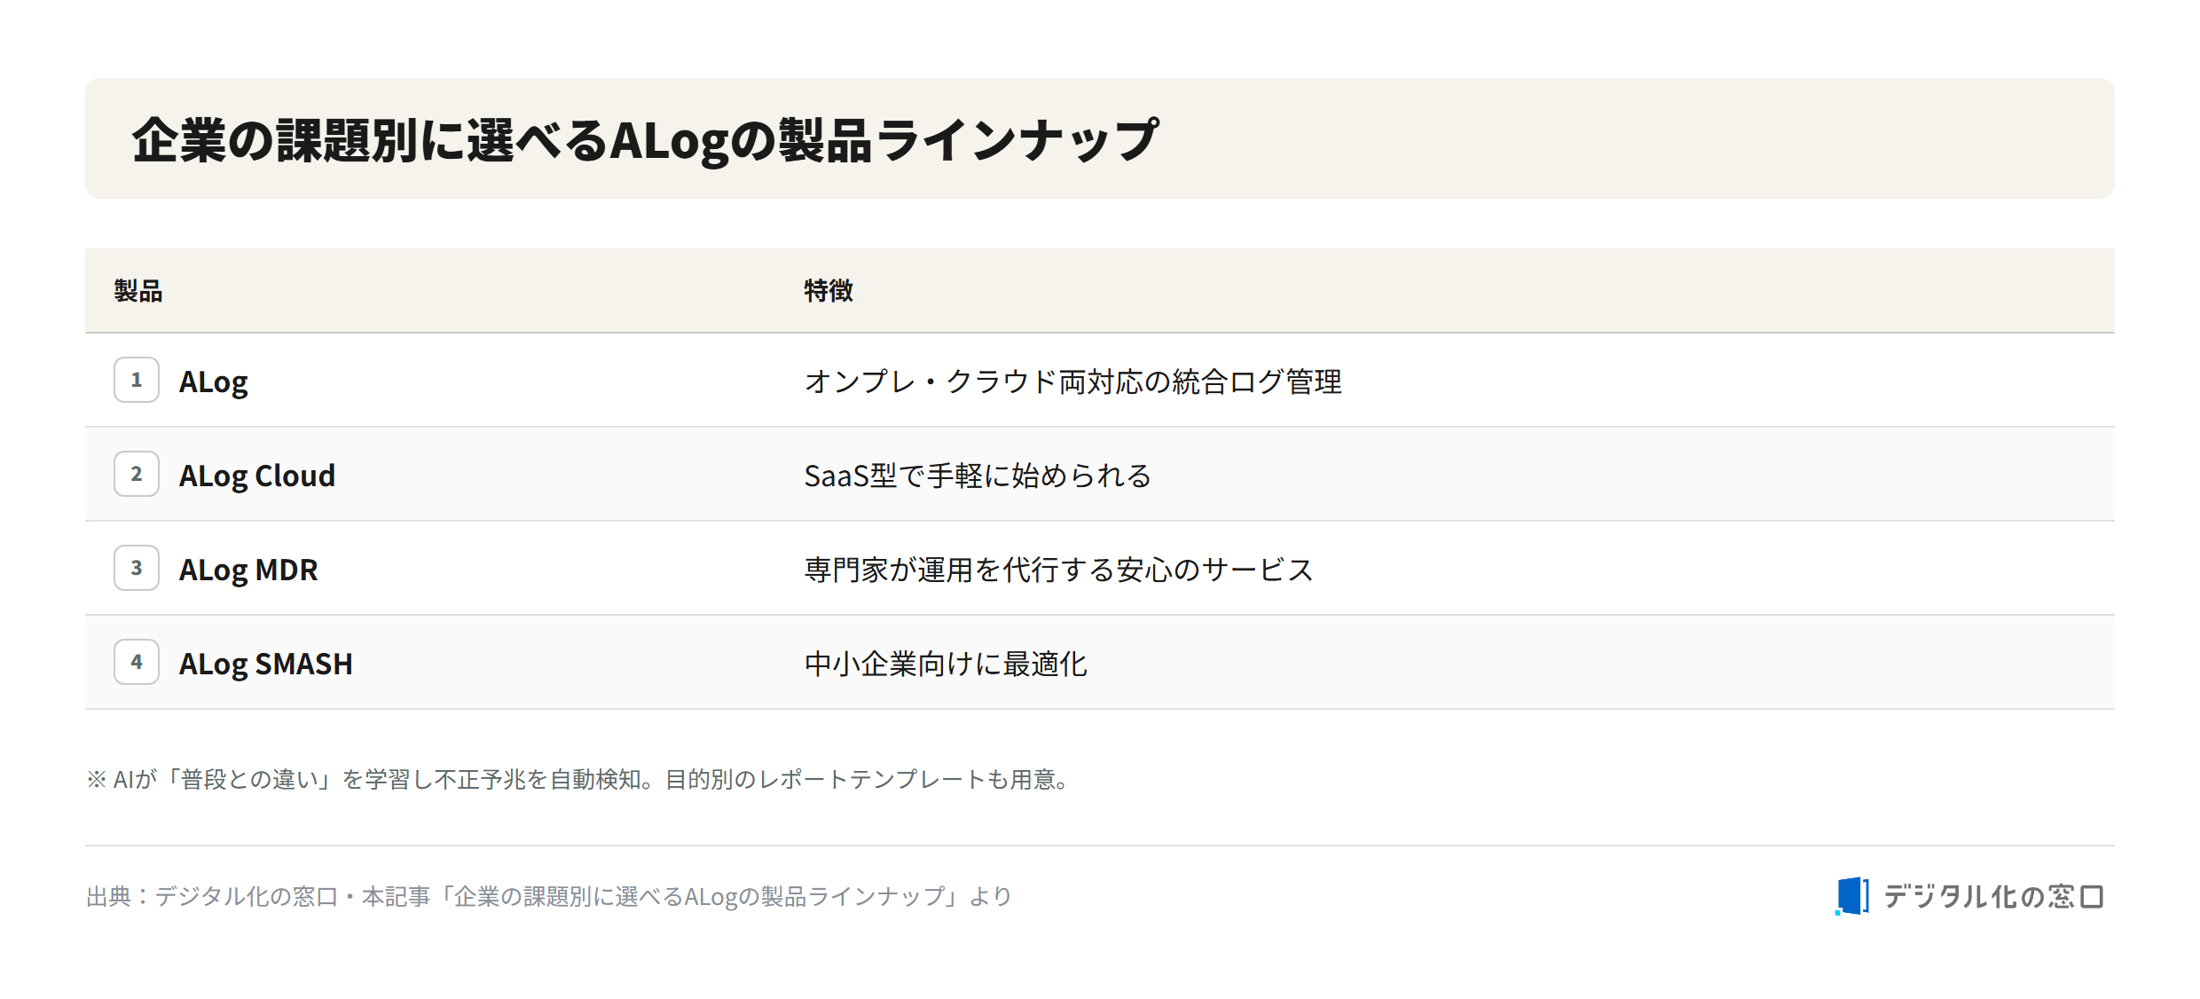The width and height of the screenshot is (2200, 999).
Task: Click the blue デジタル化の窓口 logo icon
Action: point(1852,895)
